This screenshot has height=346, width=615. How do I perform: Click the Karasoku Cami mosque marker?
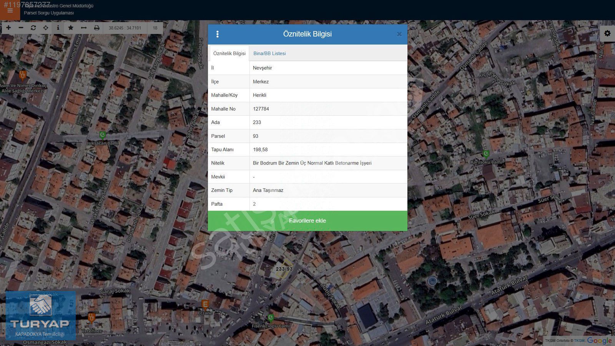click(486, 154)
